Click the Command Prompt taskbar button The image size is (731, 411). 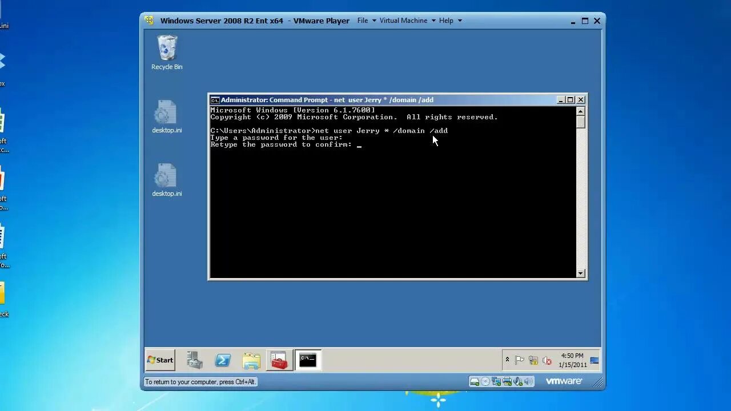click(308, 360)
